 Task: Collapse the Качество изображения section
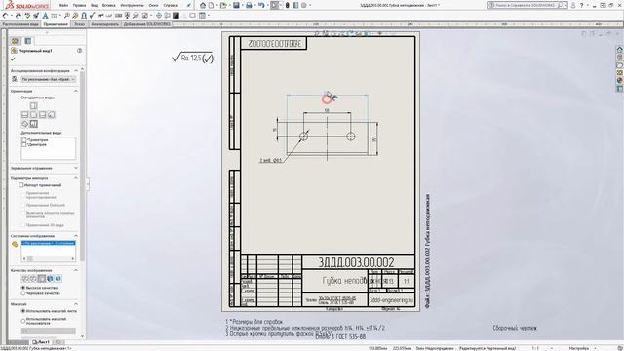(76, 270)
